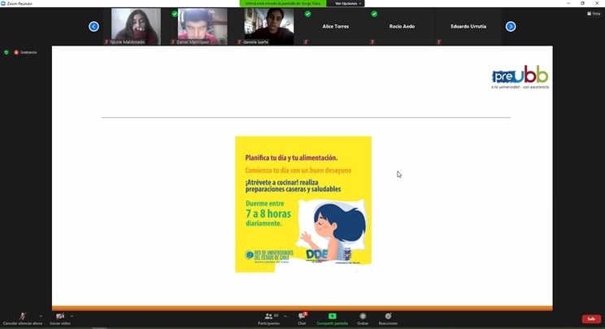The image size is (605, 329).
Task: Start recording with the Grabar icon
Action: (363, 316)
